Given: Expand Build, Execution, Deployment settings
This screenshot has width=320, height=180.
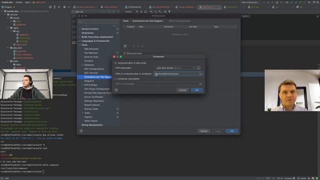Looking at the screenshot, I should pos(80,37).
